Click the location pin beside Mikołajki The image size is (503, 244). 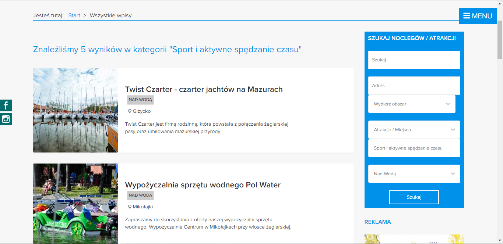pos(130,207)
